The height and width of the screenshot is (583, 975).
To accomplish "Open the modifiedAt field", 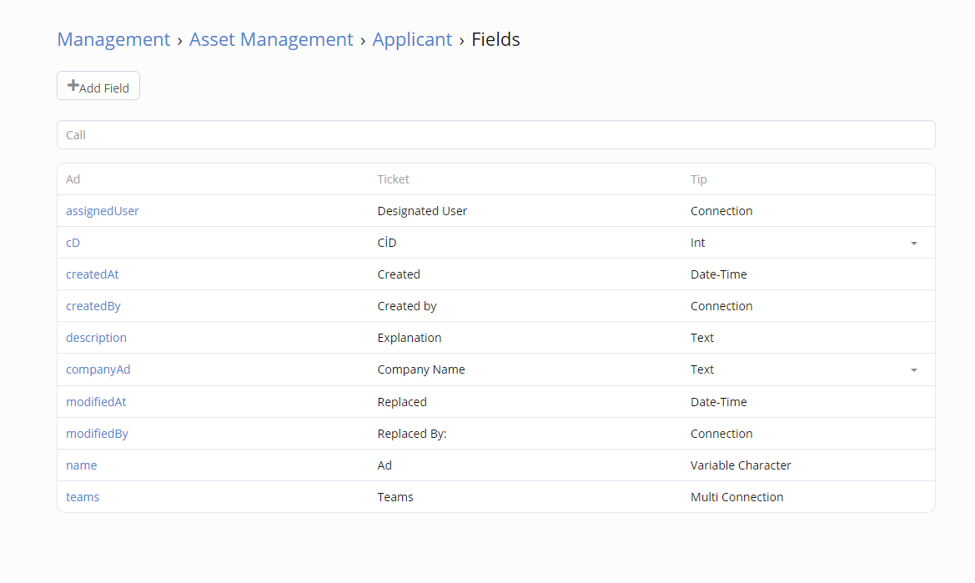I will point(96,402).
